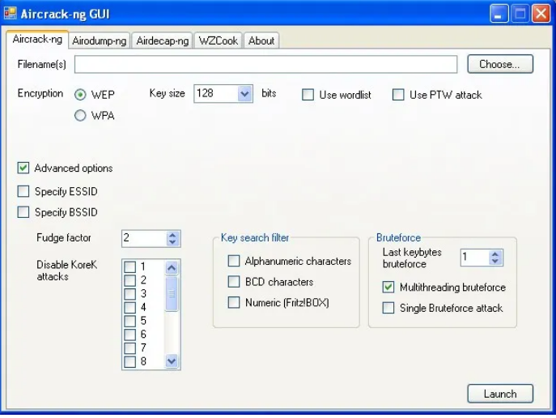Viewport: 556px width, 418px height.
Task: Select WEP encryption radio button
Action: (80, 95)
